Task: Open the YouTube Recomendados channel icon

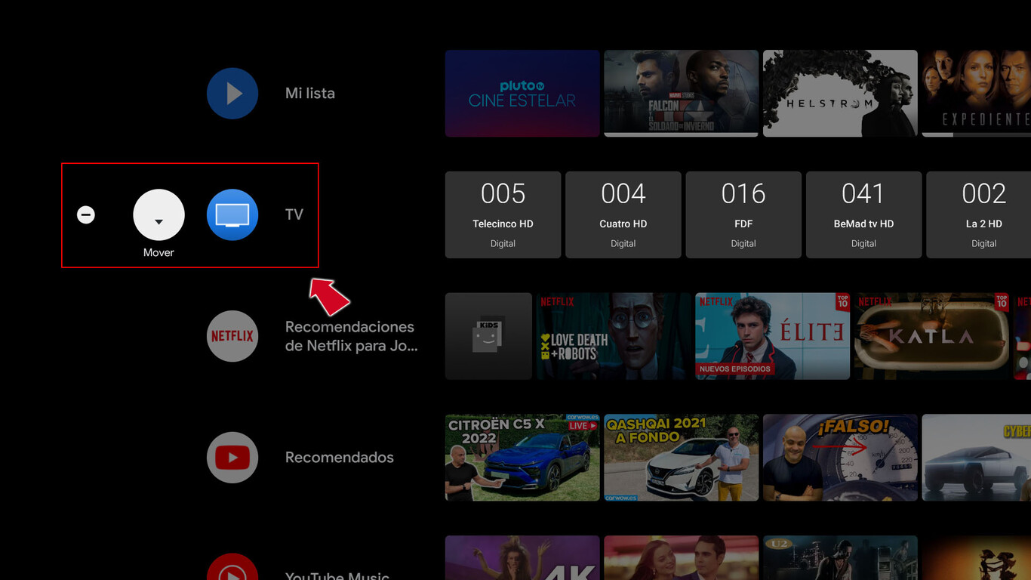Action: tap(232, 458)
